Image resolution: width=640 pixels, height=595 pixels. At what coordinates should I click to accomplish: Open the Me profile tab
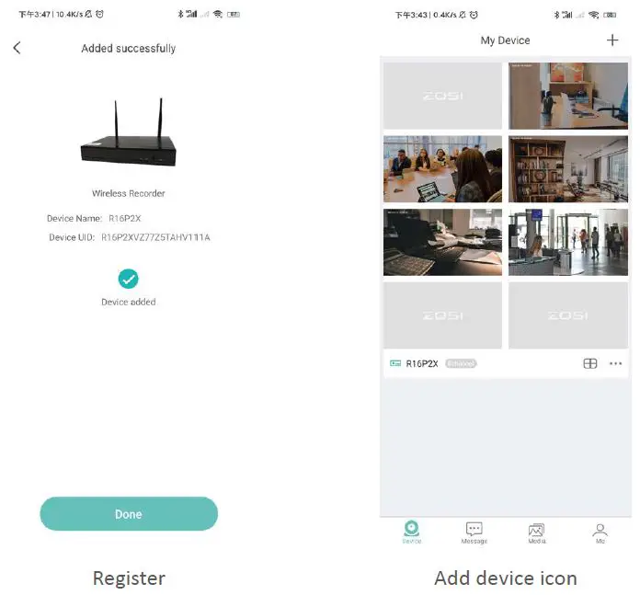click(x=600, y=533)
